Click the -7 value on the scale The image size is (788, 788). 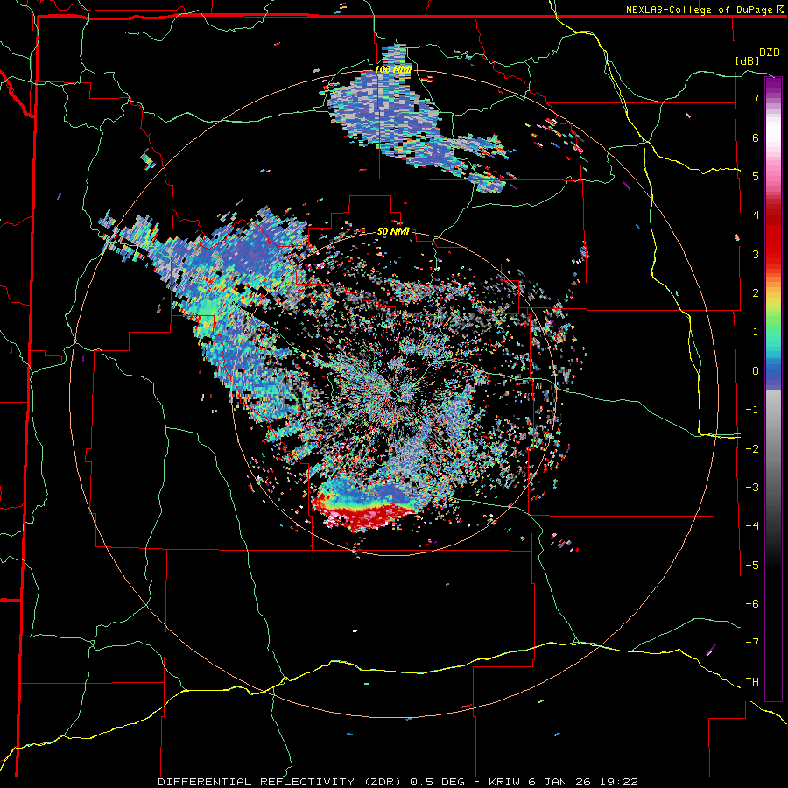(x=752, y=643)
